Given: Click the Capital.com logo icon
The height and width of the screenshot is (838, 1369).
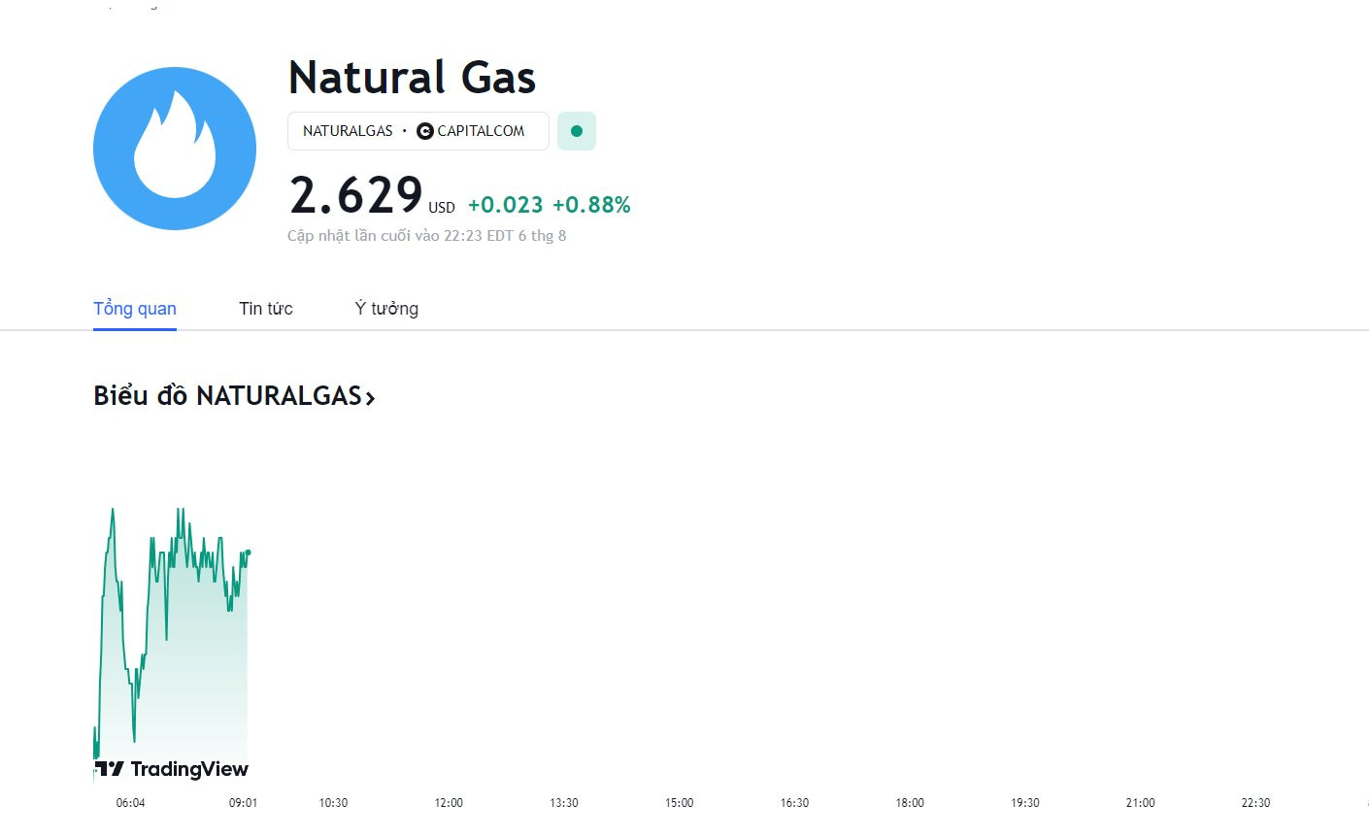Looking at the screenshot, I should 424,131.
